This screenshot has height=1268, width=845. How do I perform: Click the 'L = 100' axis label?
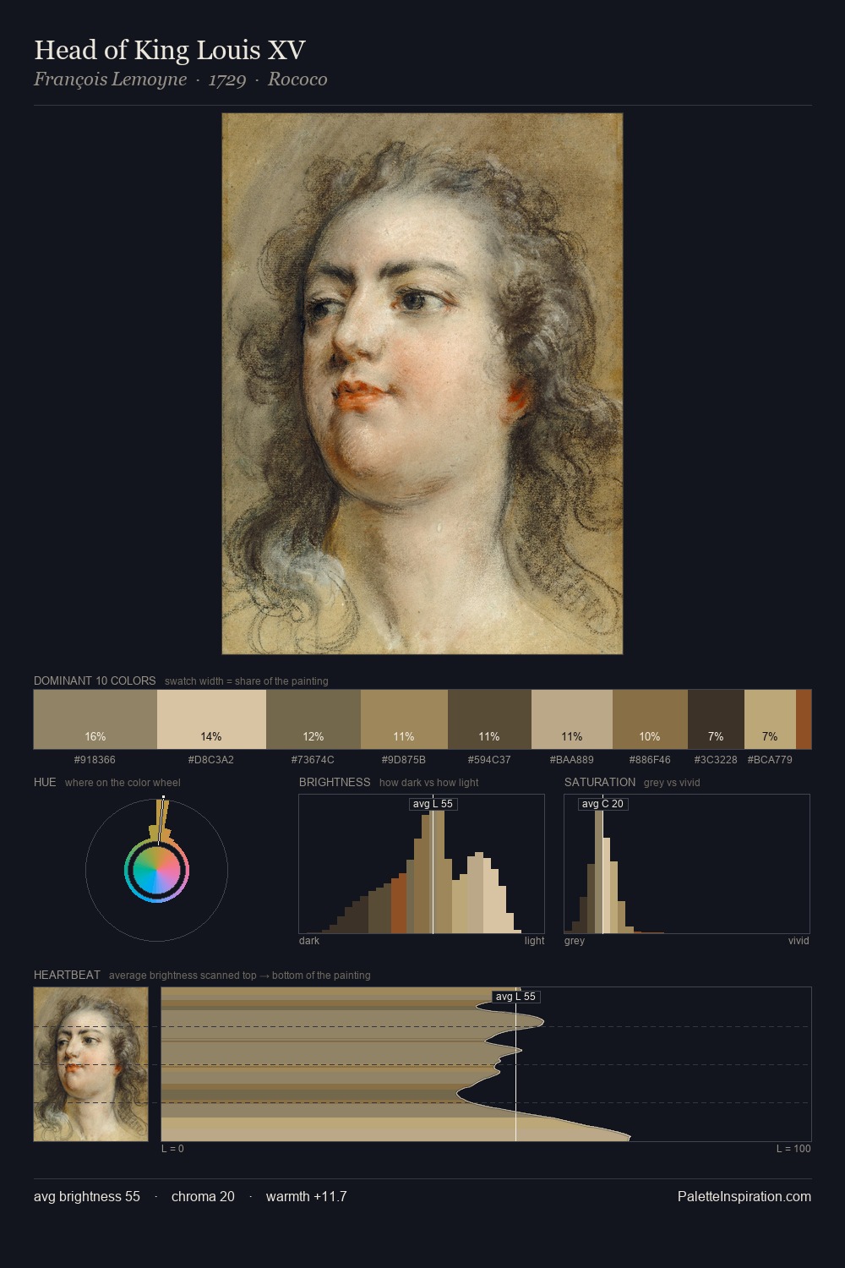coord(793,1149)
